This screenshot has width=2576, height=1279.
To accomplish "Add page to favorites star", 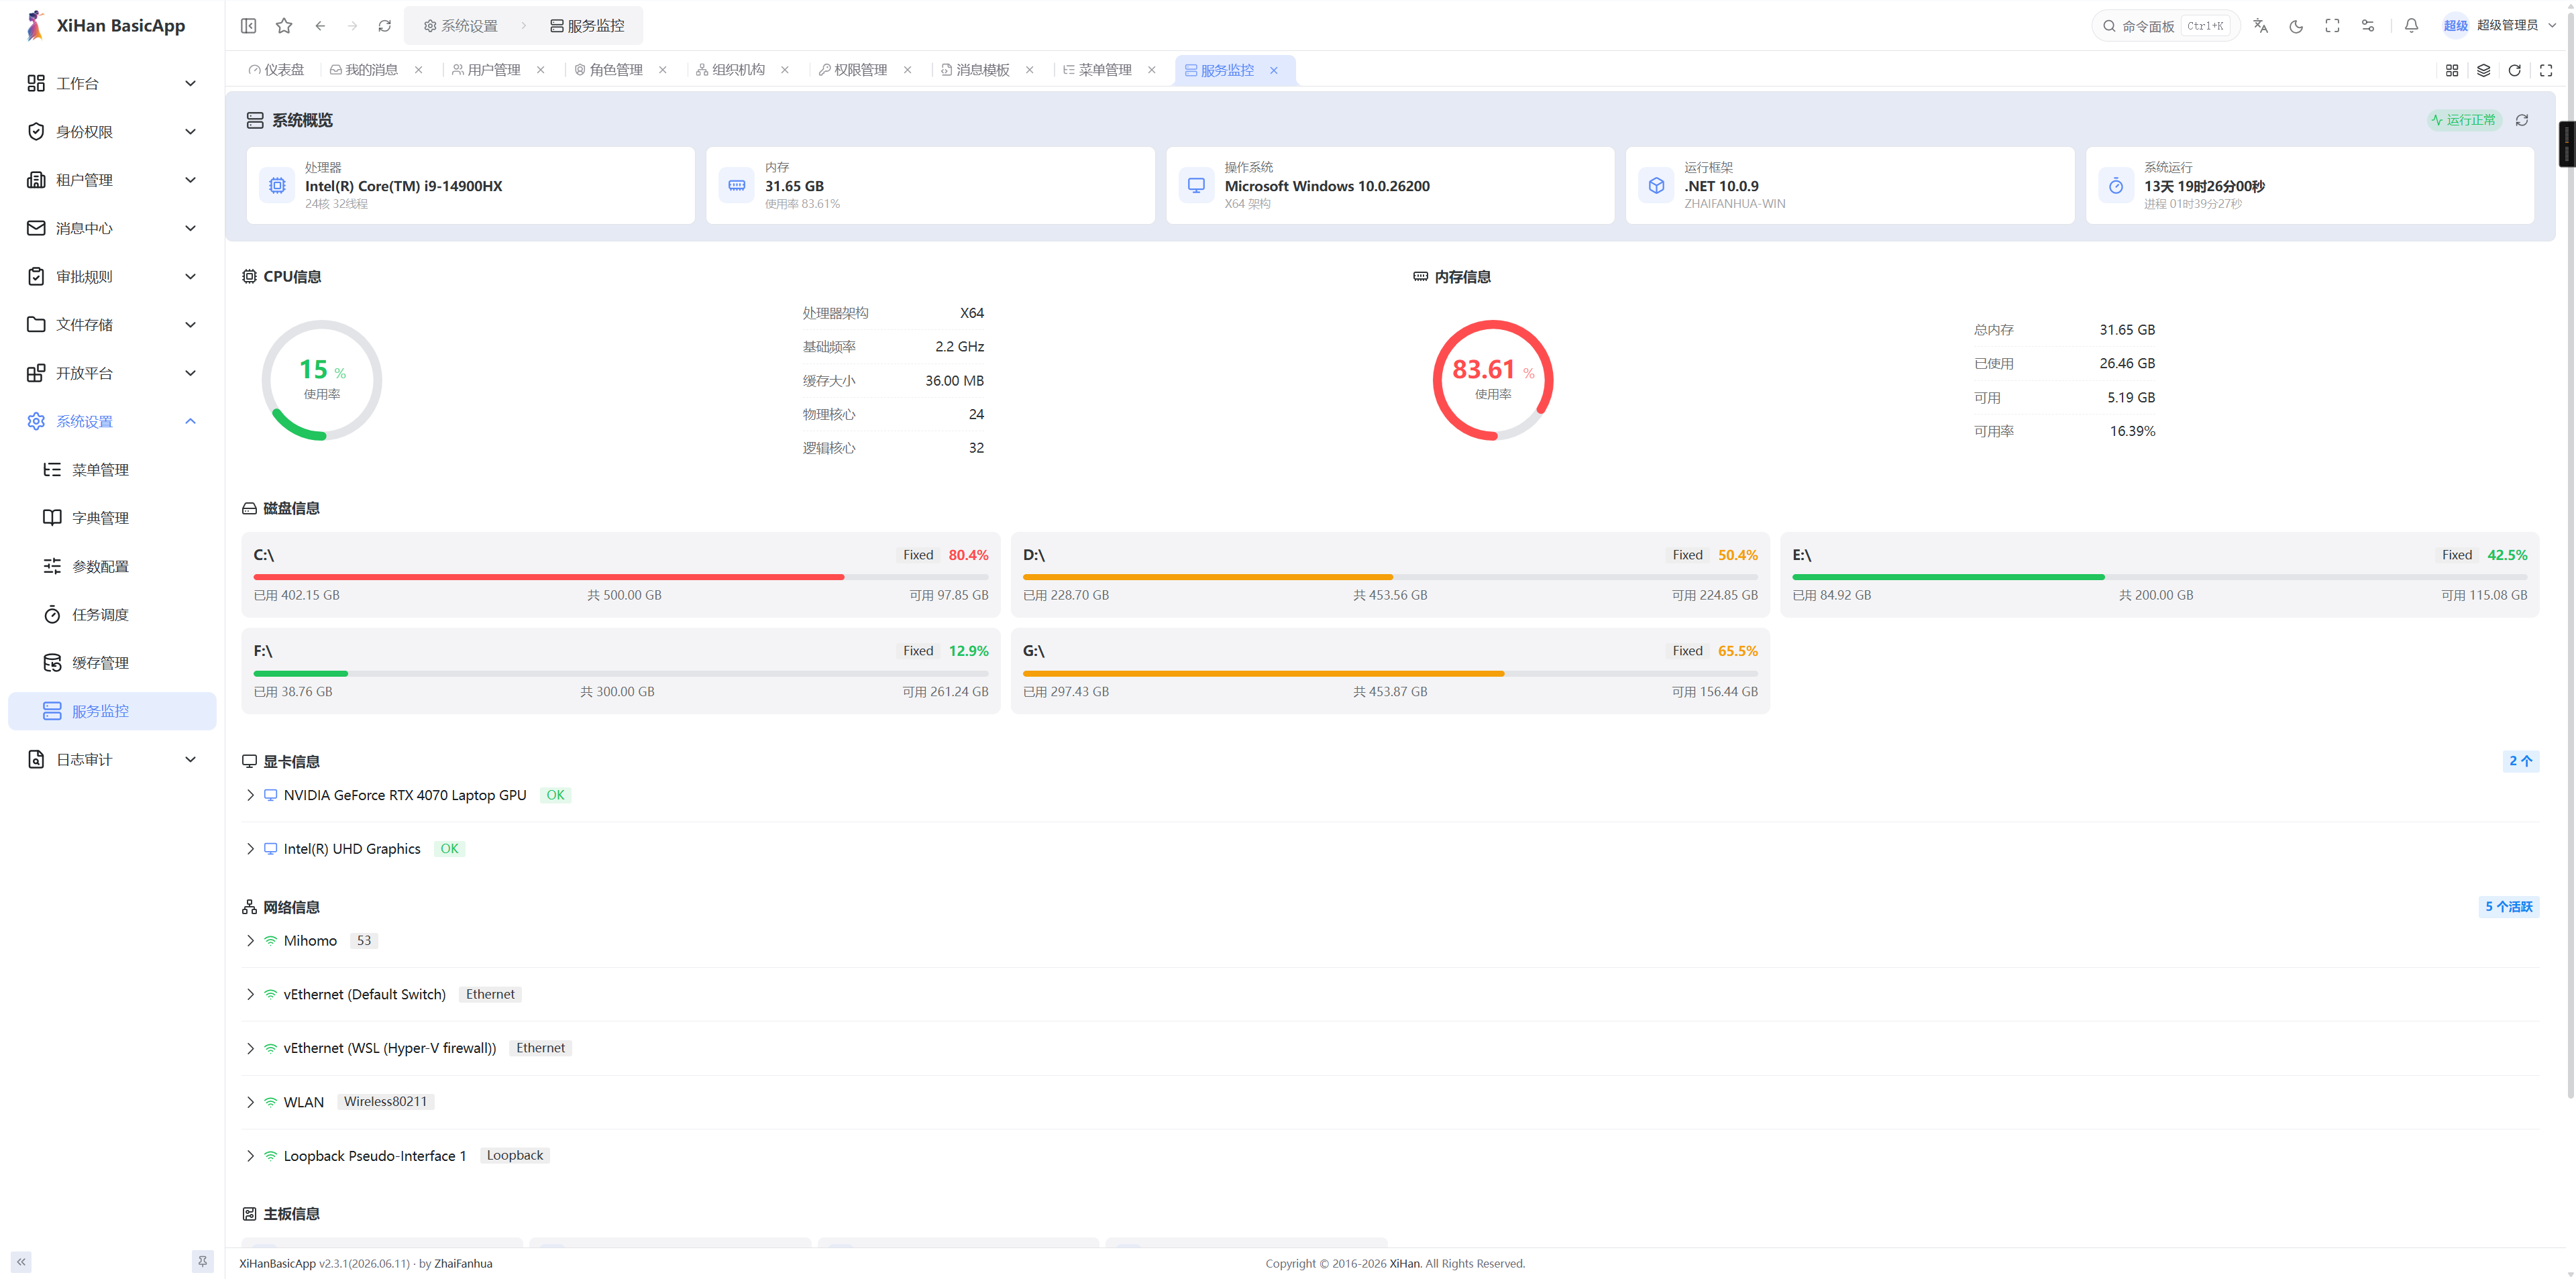I will pyautogui.click(x=284, y=26).
